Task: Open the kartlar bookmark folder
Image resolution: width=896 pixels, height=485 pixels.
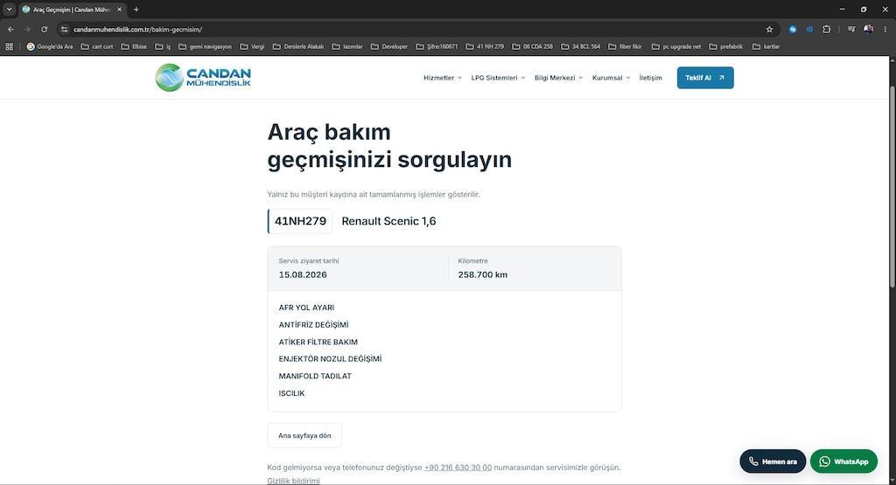Action: pos(766,47)
